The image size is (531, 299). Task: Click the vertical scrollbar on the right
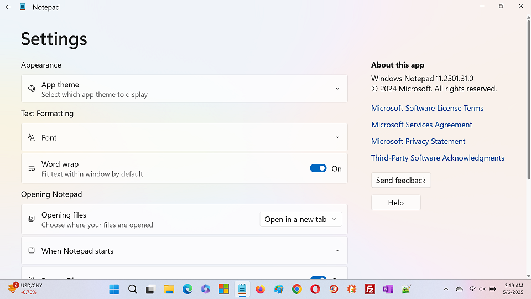(528, 100)
